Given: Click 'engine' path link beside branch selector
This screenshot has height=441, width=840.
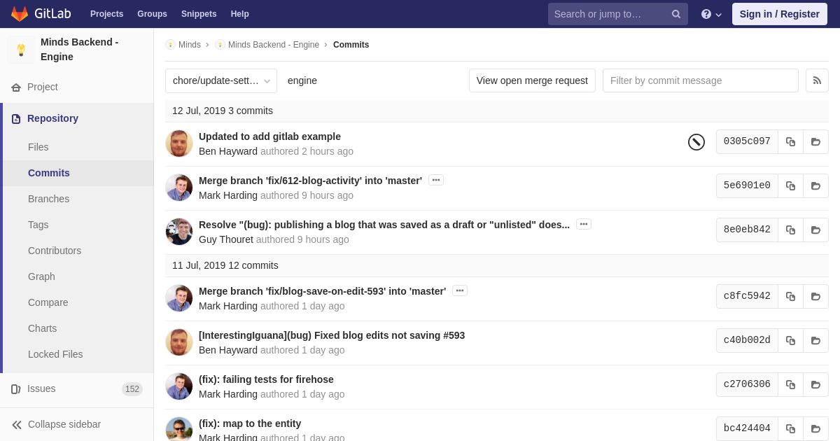Looking at the screenshot, I should [x=302, y=80].
